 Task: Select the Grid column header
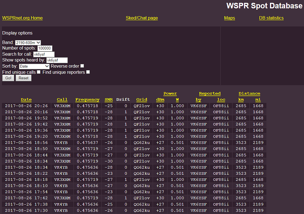coord(141,100)
